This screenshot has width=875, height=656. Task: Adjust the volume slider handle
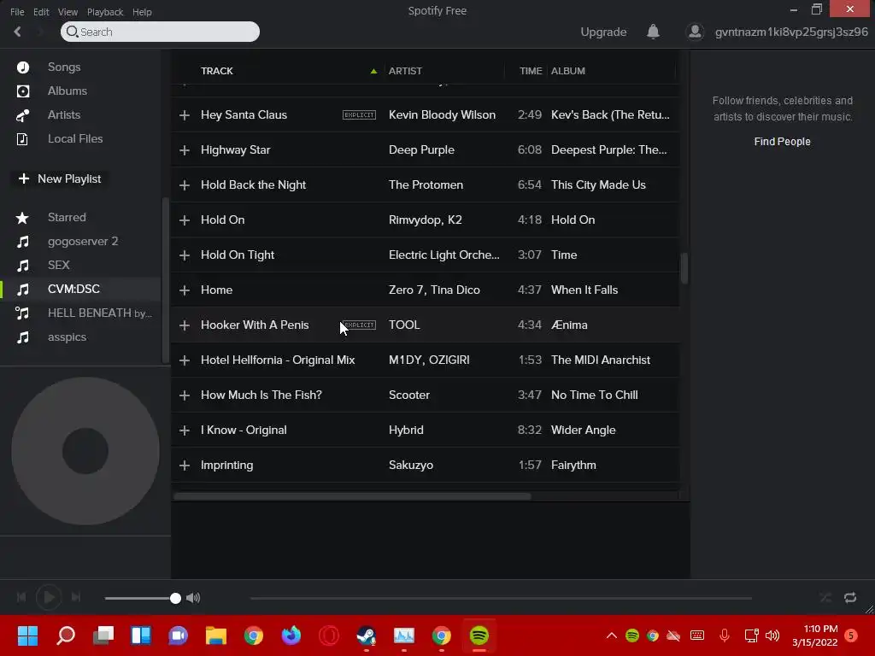[175, 599]
